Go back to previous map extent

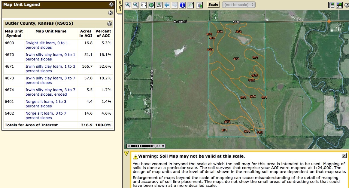click(167, 5)
